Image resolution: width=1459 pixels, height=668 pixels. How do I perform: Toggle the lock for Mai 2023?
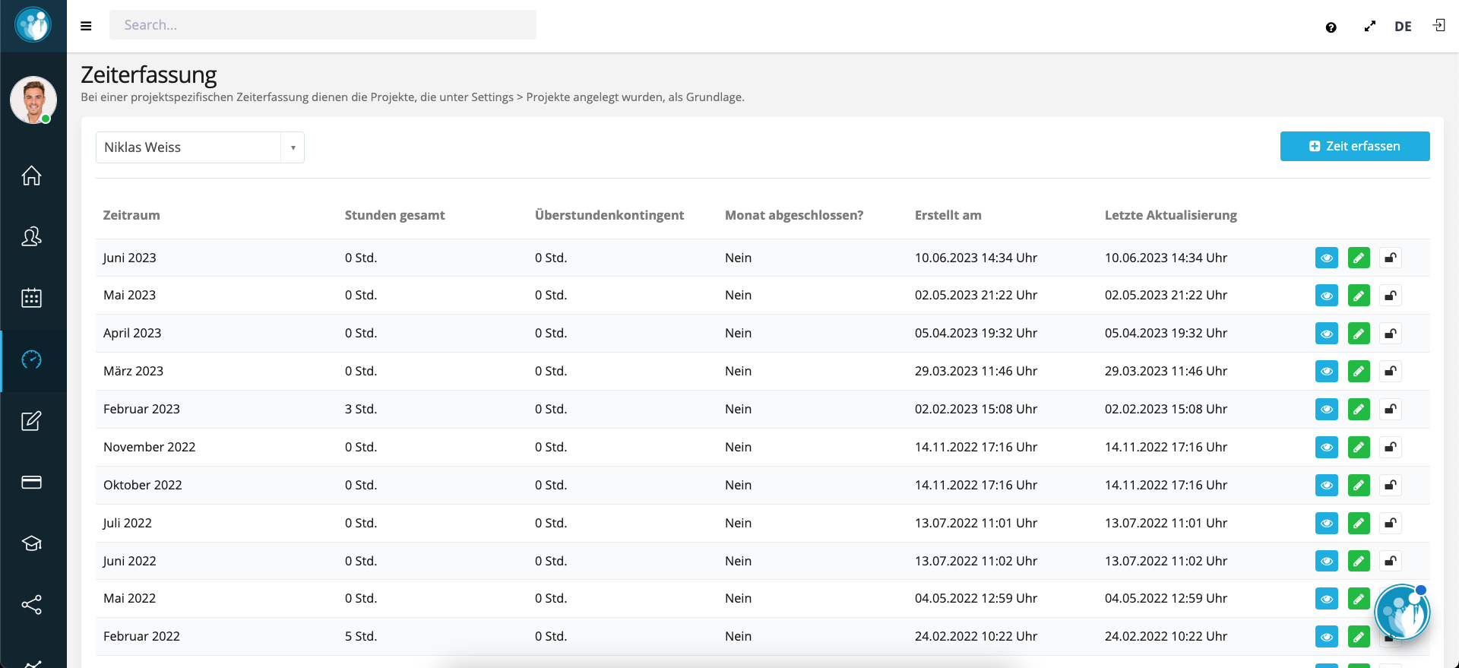pyautogui.click(x=1391, y=296)
